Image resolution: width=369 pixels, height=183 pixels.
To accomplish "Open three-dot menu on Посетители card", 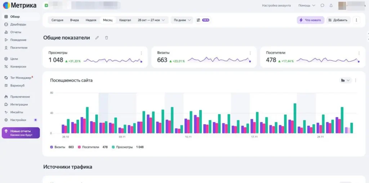I will 359,53.
